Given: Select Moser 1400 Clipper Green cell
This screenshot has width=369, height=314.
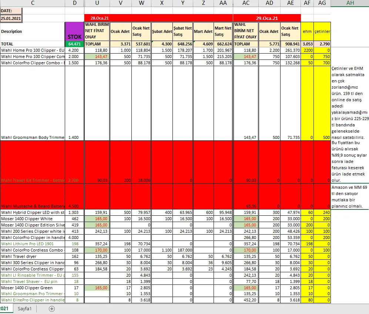Looking at the screenshot, I should click(x=33, y=288).
